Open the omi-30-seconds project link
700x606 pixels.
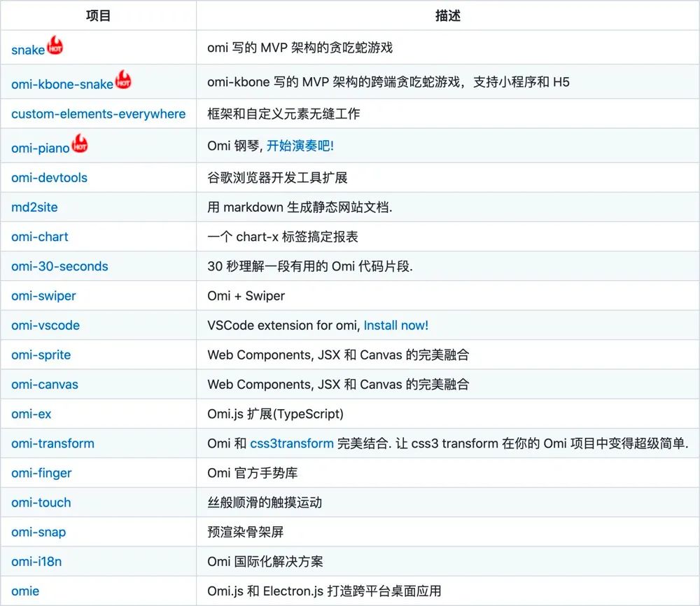pos(59,266)
